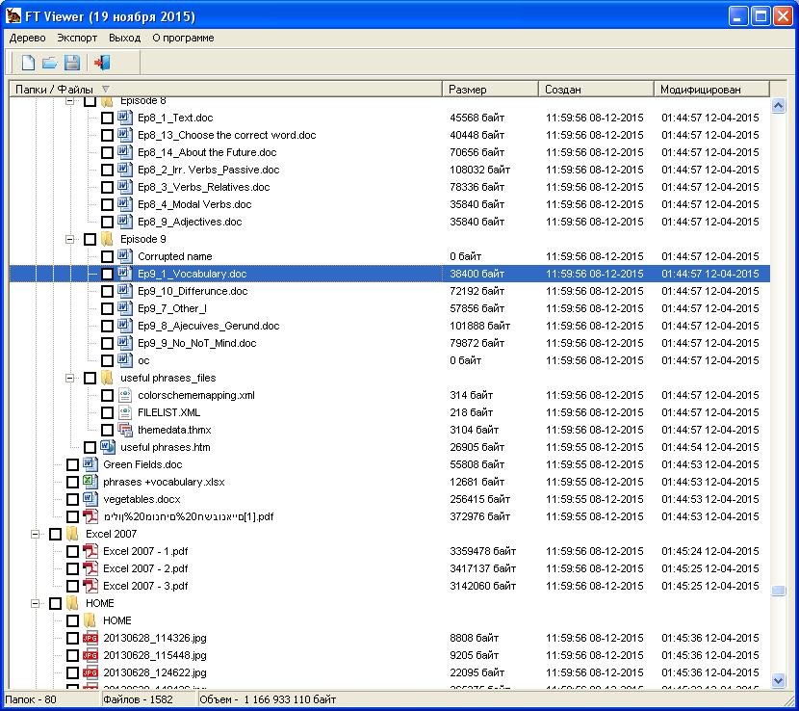Open the О программе menu

coord(183,38)
